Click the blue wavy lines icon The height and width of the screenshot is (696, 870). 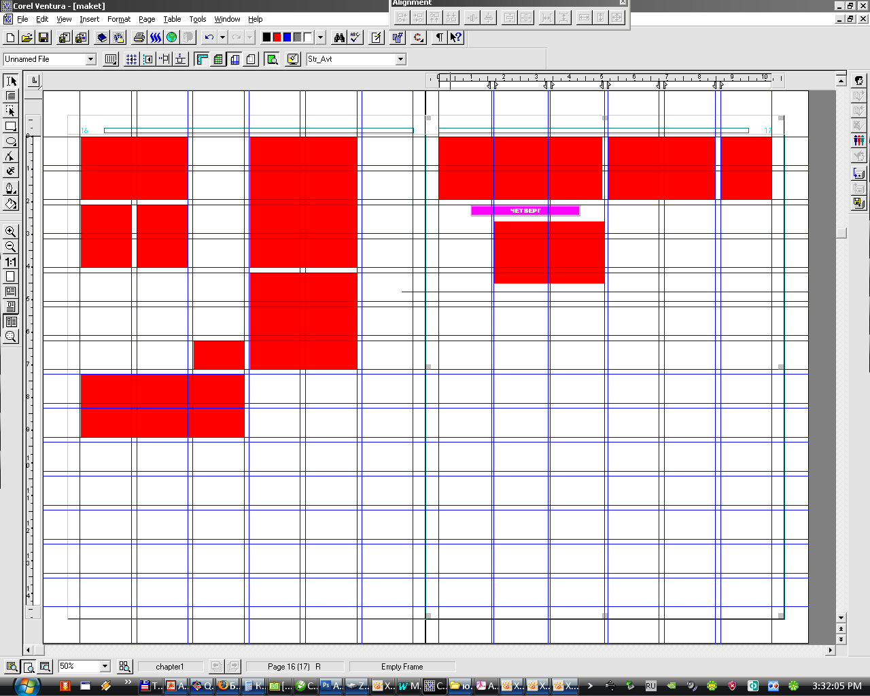pyautogui.click(x=156, y=37)
